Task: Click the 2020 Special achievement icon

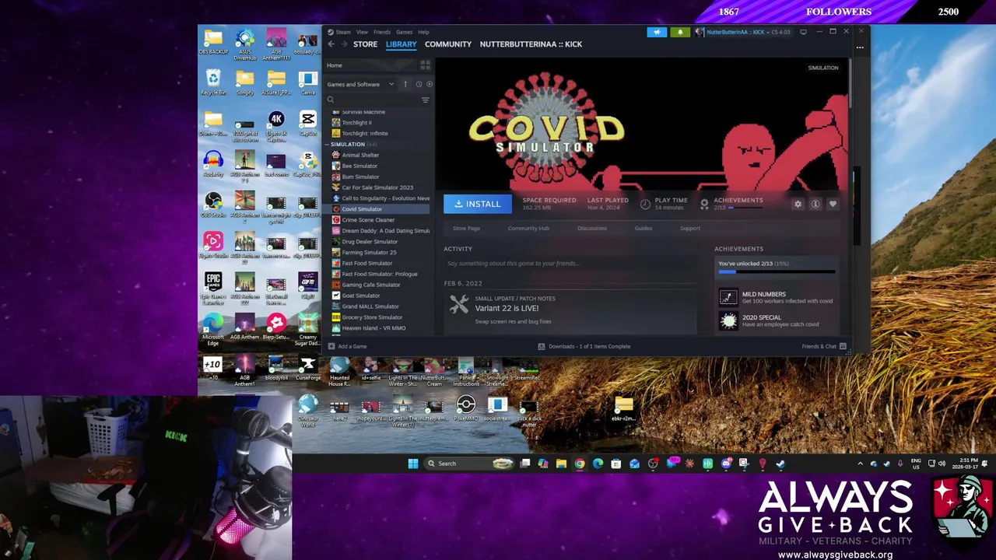Action: coord(728,320)
